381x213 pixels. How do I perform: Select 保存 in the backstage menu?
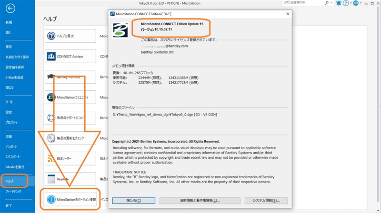tap(9, 47)
